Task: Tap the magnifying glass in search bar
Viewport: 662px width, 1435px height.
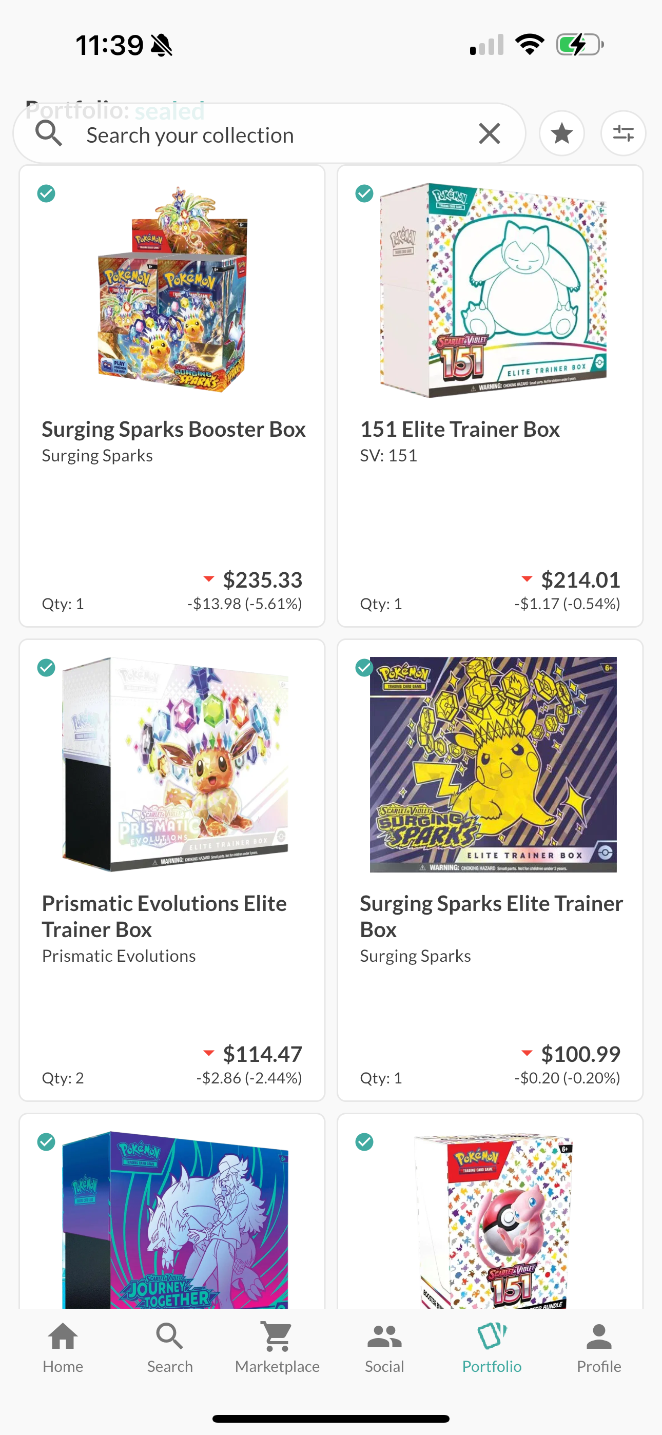Action: [x=48, y=133]
